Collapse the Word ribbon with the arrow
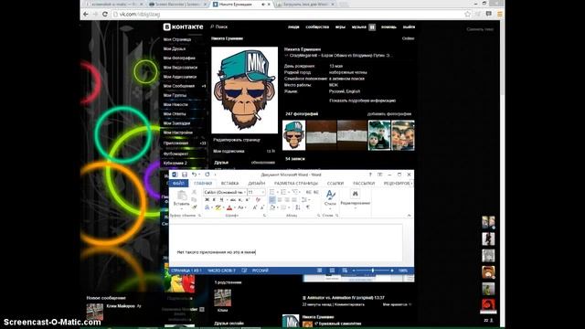 [409, 216]
